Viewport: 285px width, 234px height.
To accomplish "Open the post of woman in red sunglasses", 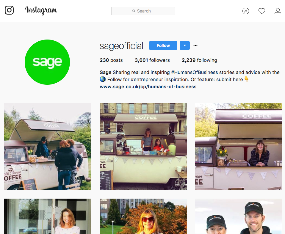I will (x=143, y=216).
